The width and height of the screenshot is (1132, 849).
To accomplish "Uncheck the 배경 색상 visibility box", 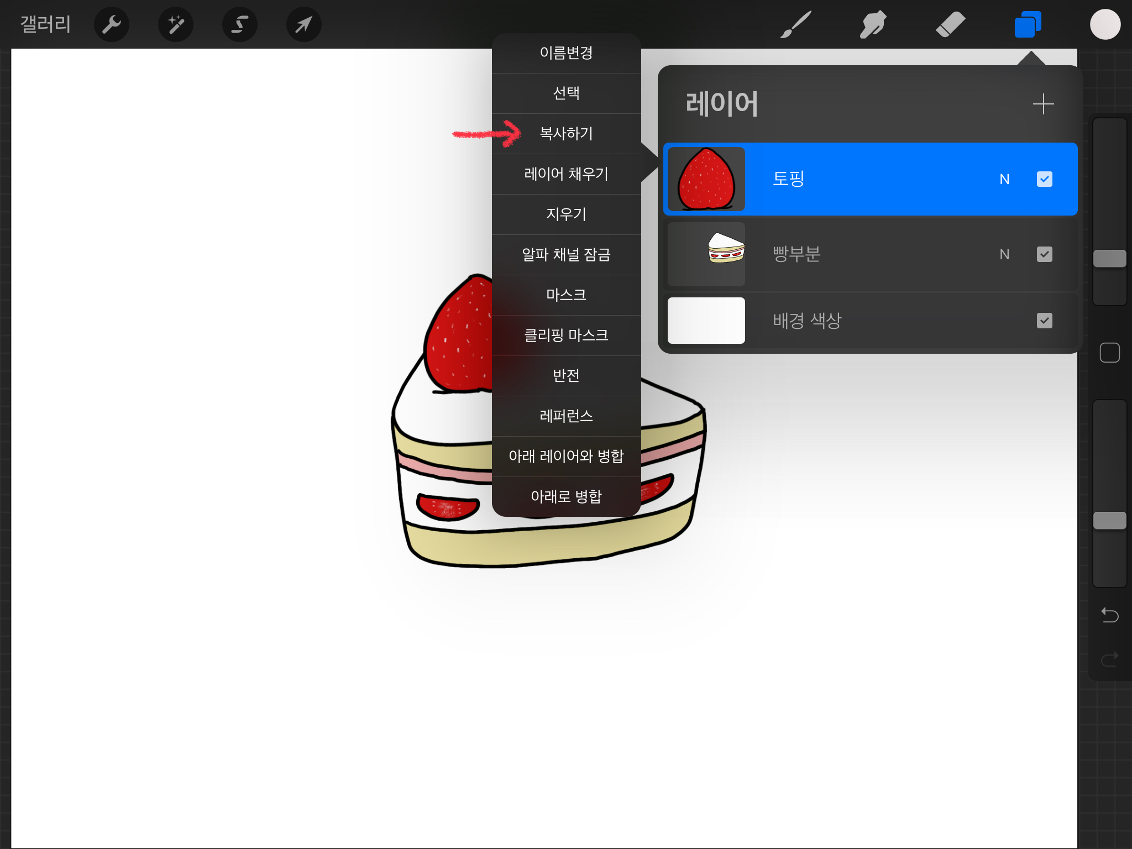I will pyautogui.click(x=1044, y=321).
